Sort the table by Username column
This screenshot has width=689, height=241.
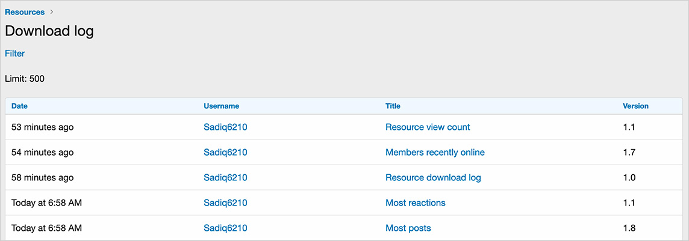pyautogui.click(x=221, y=106)
